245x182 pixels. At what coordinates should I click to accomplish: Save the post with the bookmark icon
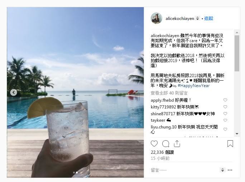[230, 143]
